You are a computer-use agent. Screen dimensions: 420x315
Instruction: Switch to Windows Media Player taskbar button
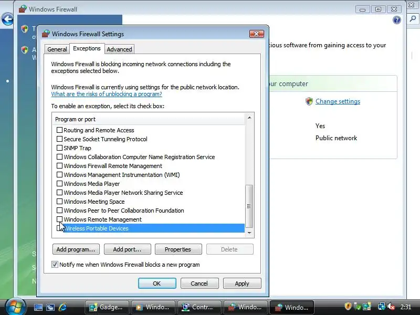tap(153, 307)
